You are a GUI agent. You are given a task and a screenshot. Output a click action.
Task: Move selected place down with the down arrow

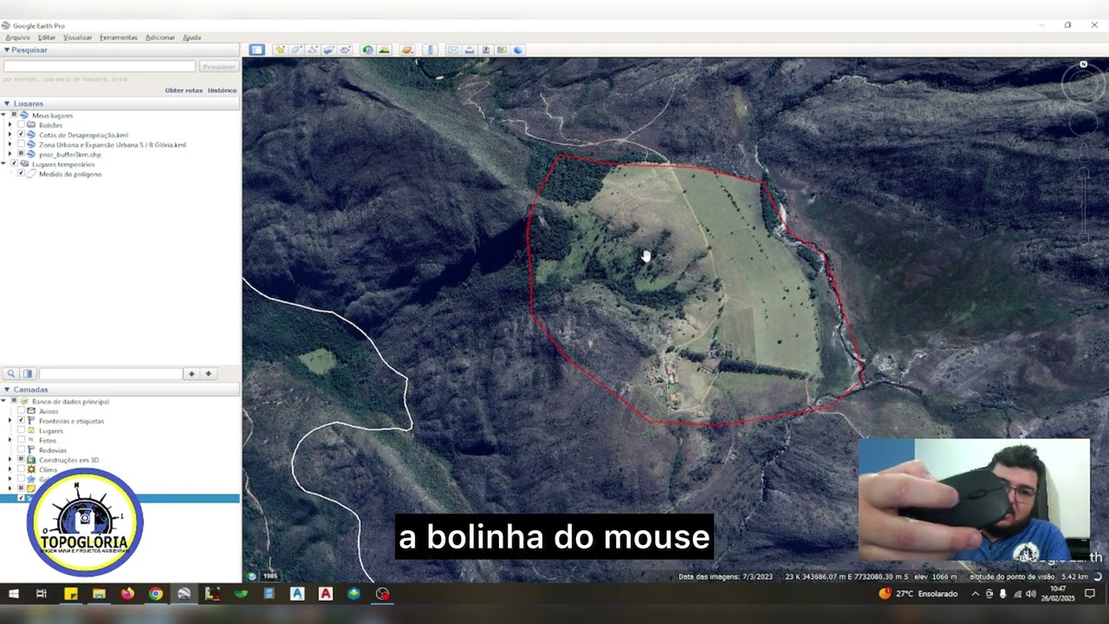(x=208, y=374)
